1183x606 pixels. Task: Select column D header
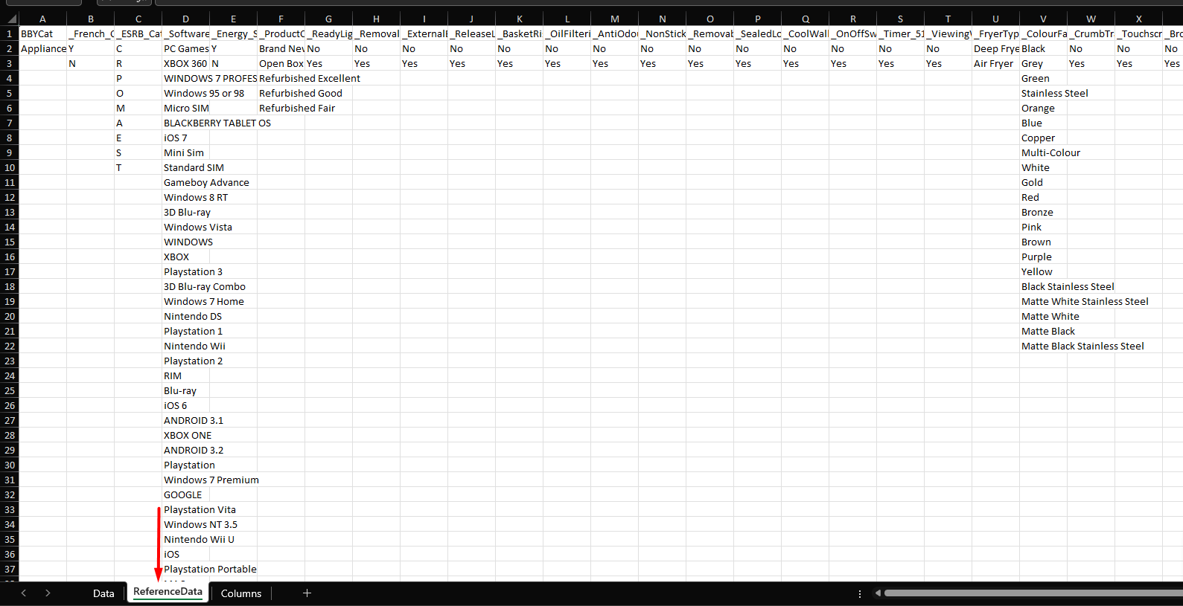[x=185, y=19]
